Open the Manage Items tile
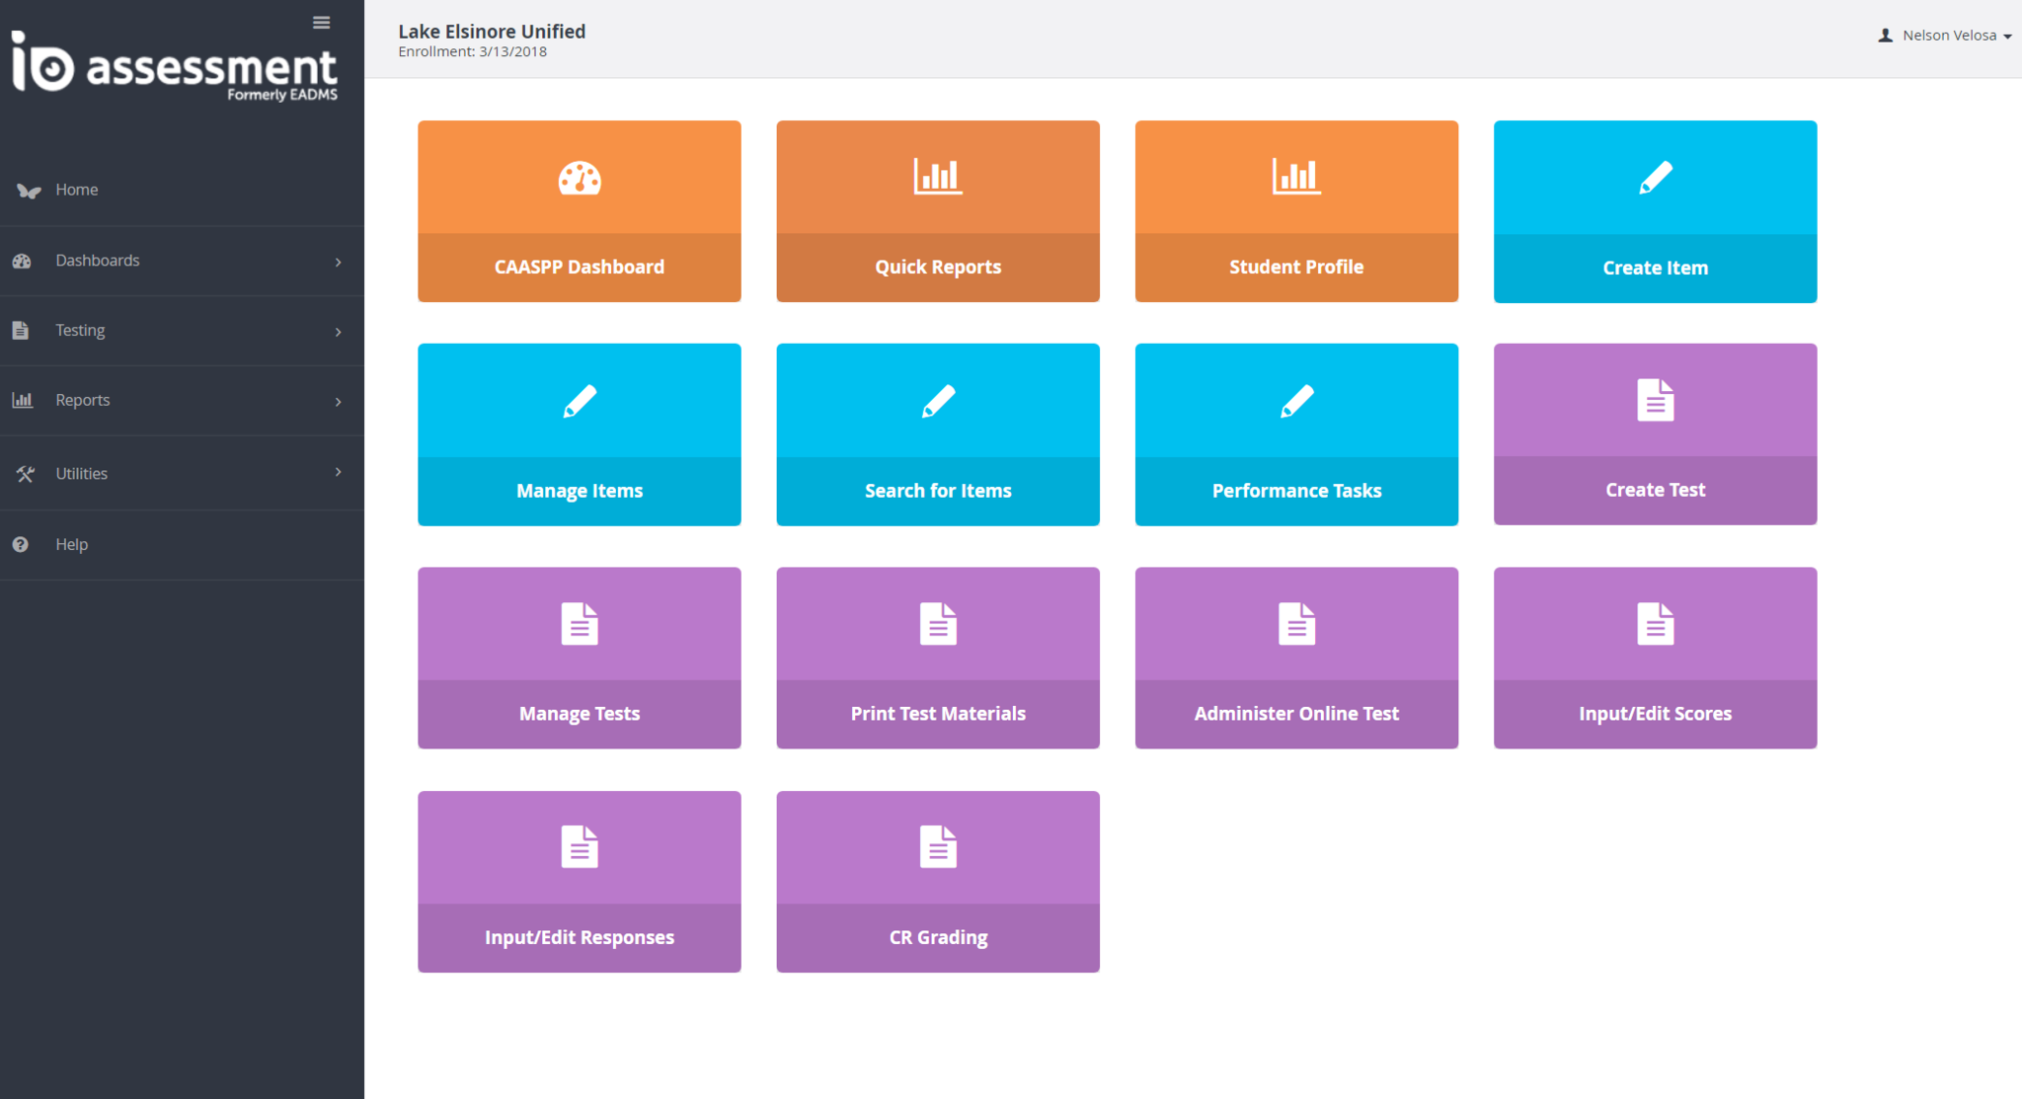The height and width of the screenshot is (1099, 2022). click(580, 434)
